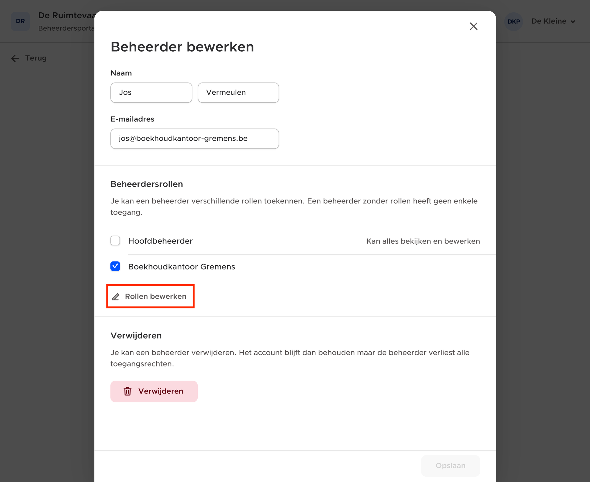This screenshot has width=590, height=482.
Task: Click the Boekhoudkantoor Gremens role label
Action: click(x=182, y=267)
